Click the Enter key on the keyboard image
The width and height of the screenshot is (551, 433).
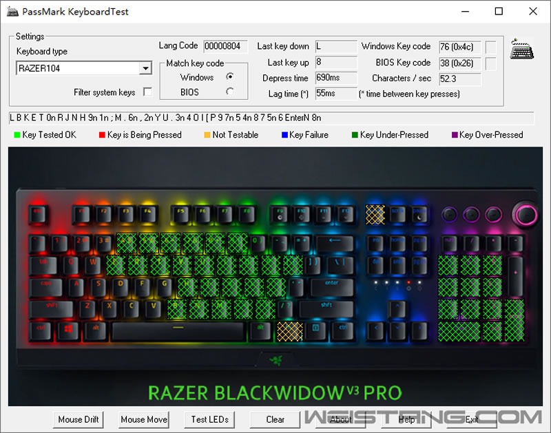[332, 287]
